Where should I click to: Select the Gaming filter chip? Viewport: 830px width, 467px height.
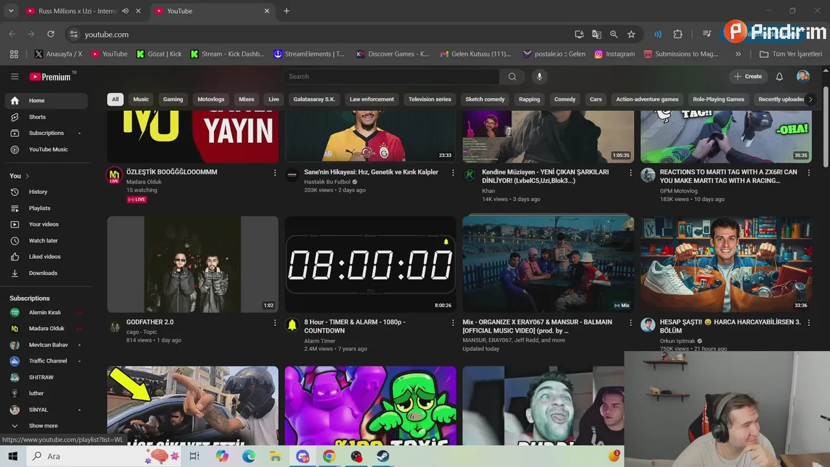173,99
